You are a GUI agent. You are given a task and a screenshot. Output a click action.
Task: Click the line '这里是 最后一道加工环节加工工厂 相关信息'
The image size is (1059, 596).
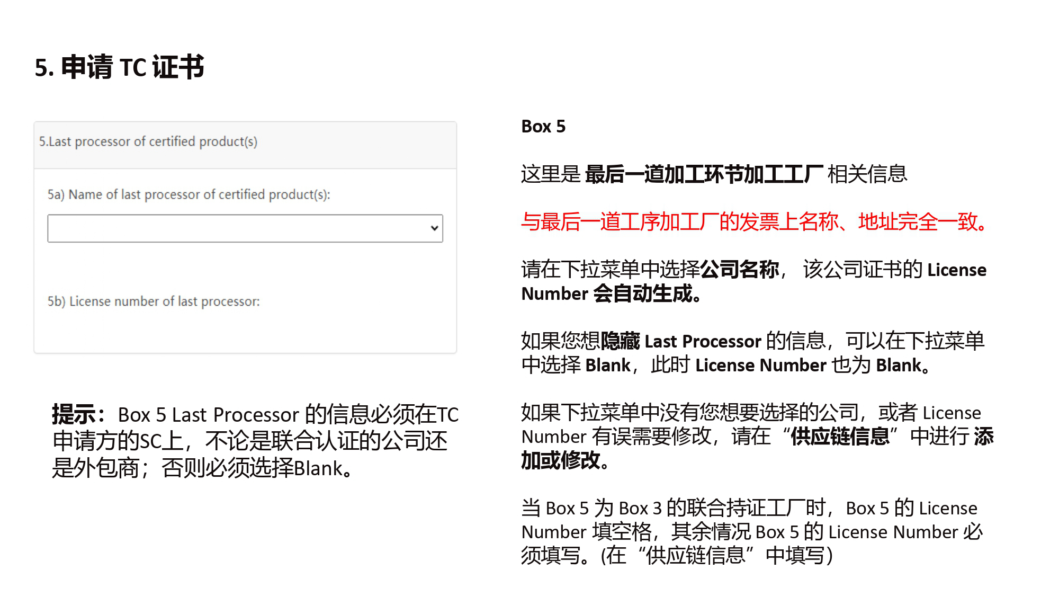point(714,174)
